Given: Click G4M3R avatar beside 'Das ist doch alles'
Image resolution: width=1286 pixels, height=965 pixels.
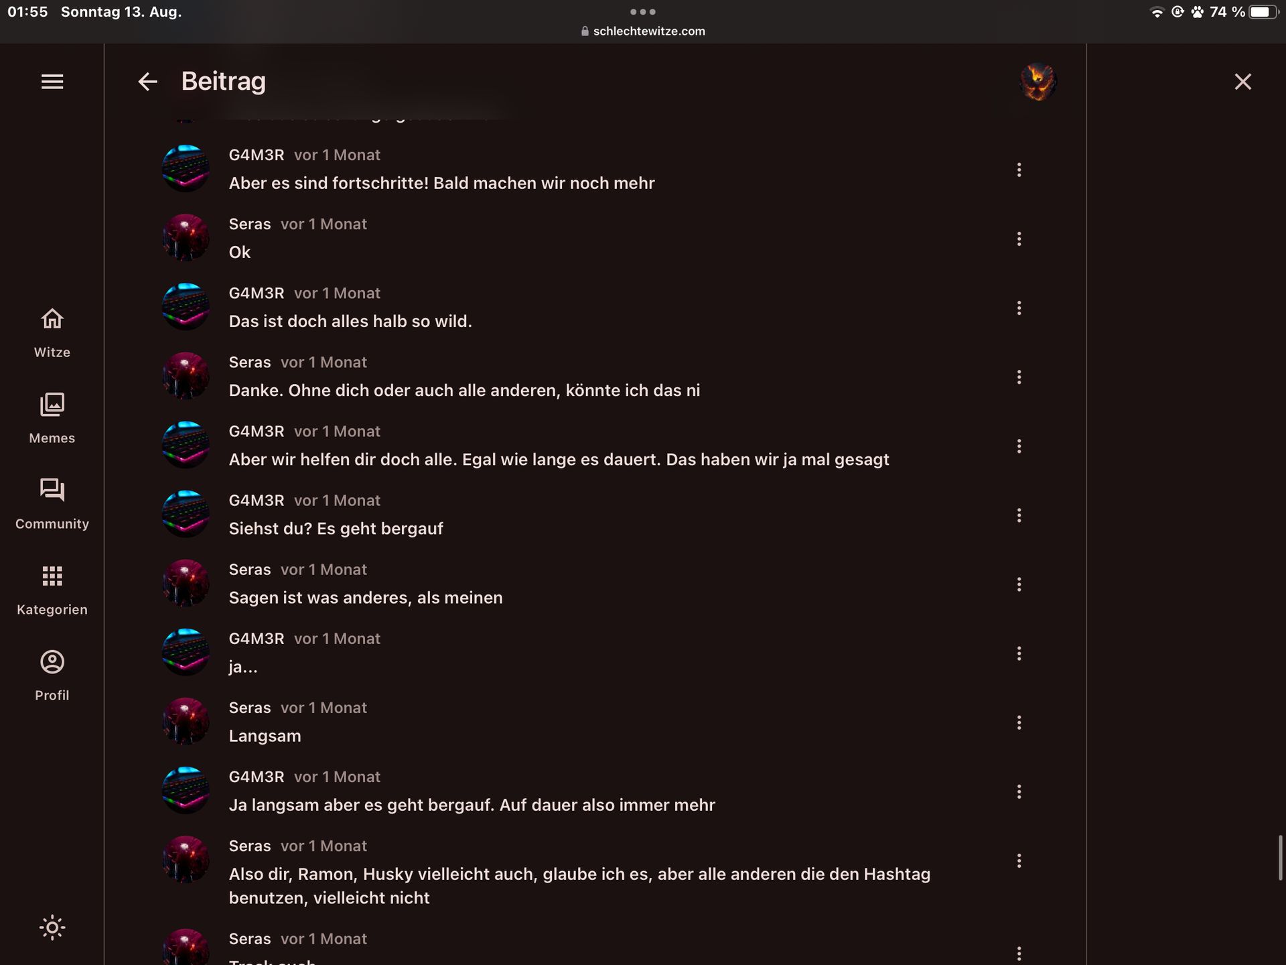Looking at the screenshot, I should pyautogui.click(x=186, y=307).
